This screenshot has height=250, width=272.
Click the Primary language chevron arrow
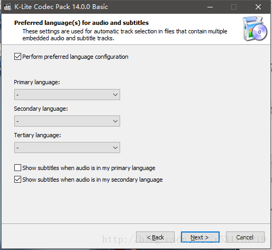115,95
